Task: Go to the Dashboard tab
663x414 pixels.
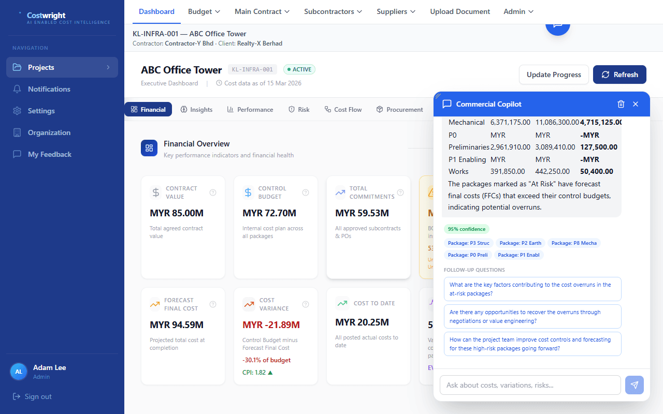Action: pyautogui.click(x=156, y=11)
